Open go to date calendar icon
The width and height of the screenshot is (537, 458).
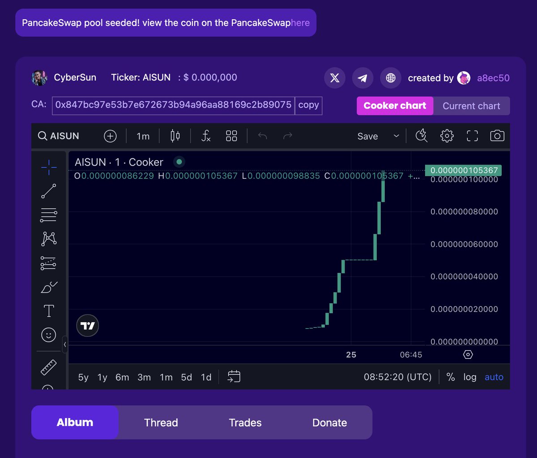point(234,377)
